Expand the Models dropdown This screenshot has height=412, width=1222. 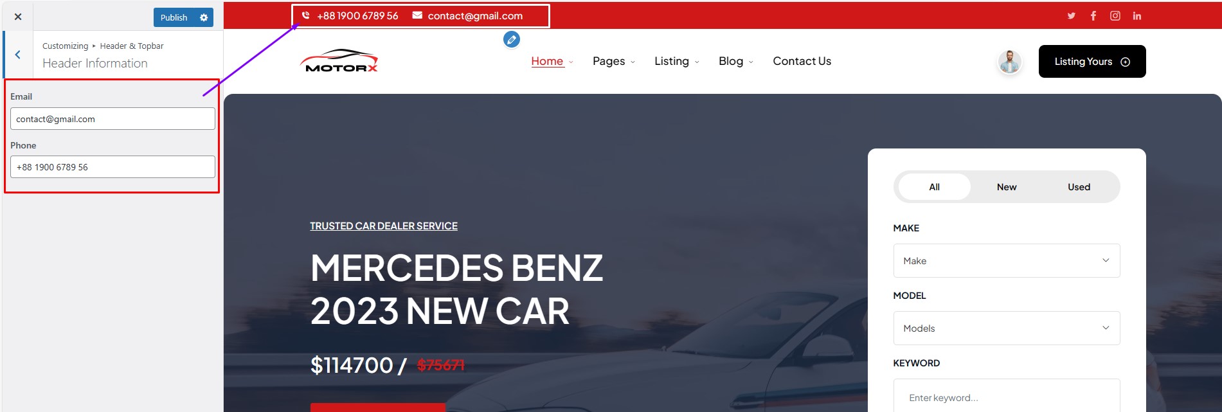click(1007, 328)
